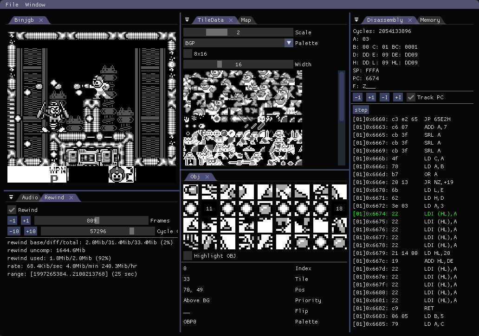This screenshot has height=336, width=479.
Task: Click the OBP0 palette value
Action: click(190, 322)
